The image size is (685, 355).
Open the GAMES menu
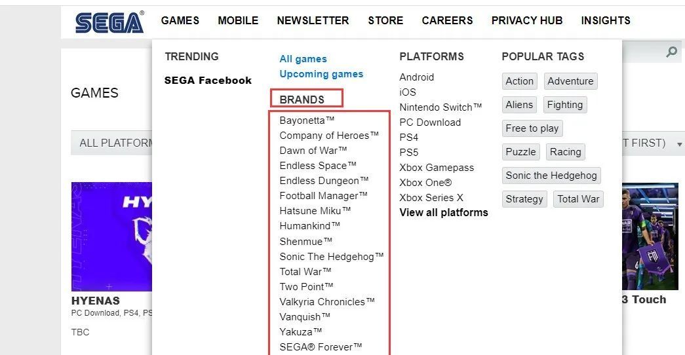(x=180, y=20)
